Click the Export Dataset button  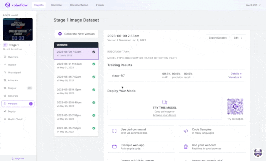coord(218,38)
